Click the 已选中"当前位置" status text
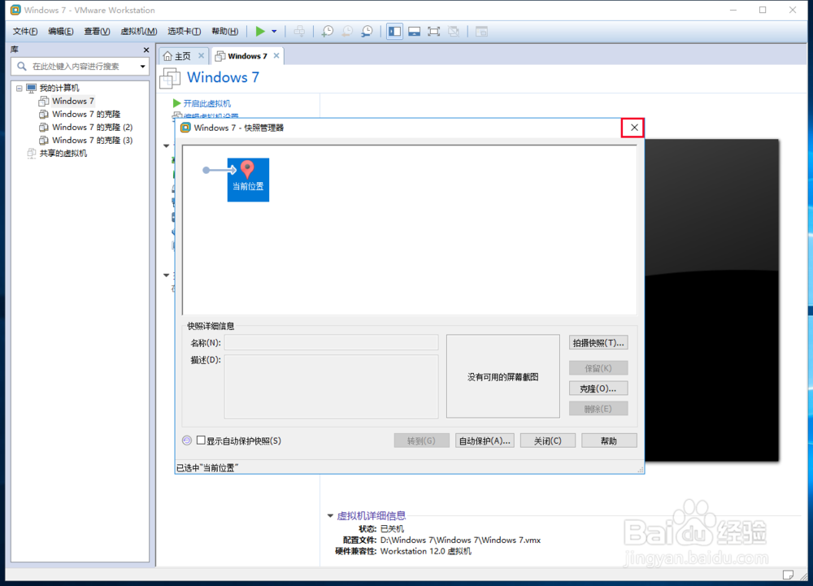The image size is (813, 586). (207, 468)
